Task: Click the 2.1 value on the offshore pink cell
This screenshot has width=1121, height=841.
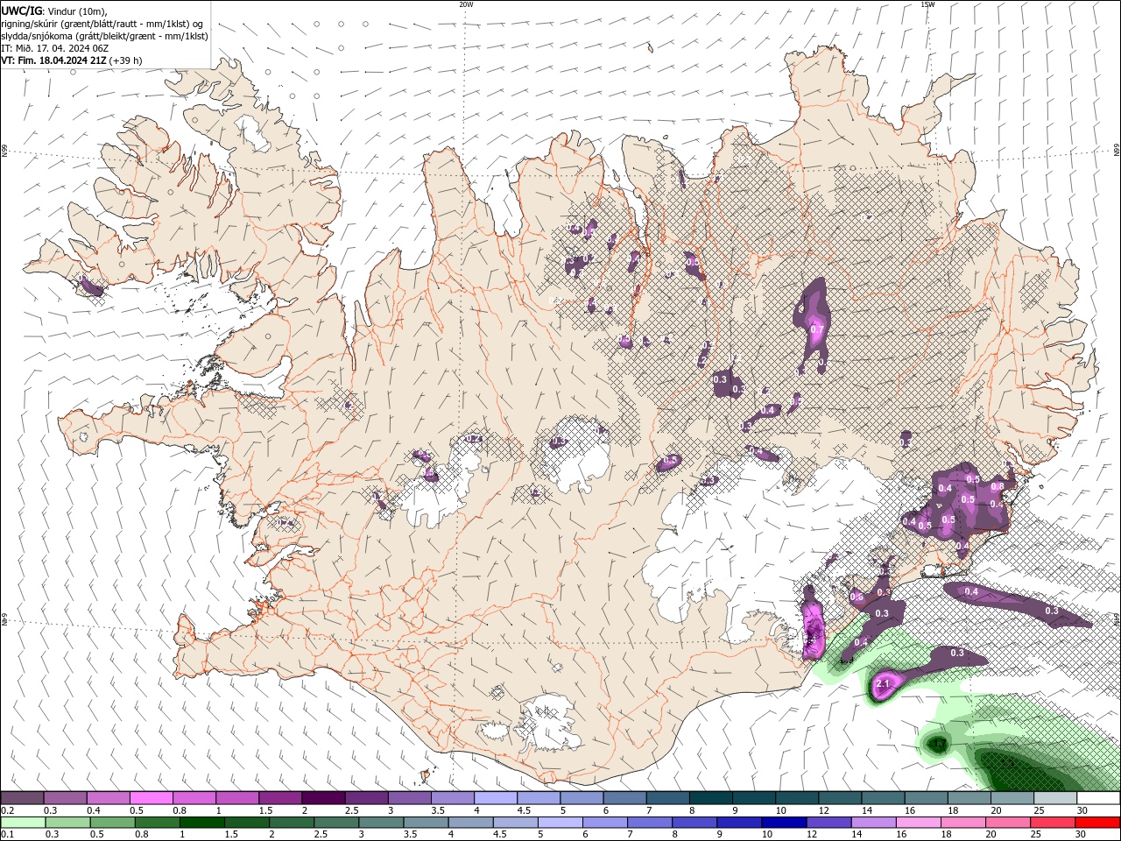Action: (883, 684)
